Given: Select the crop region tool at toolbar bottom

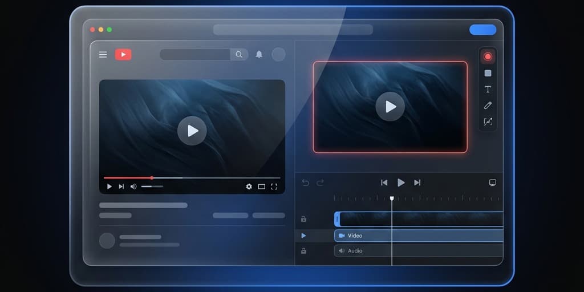Looking at the screenshot, I should [488, 122].
